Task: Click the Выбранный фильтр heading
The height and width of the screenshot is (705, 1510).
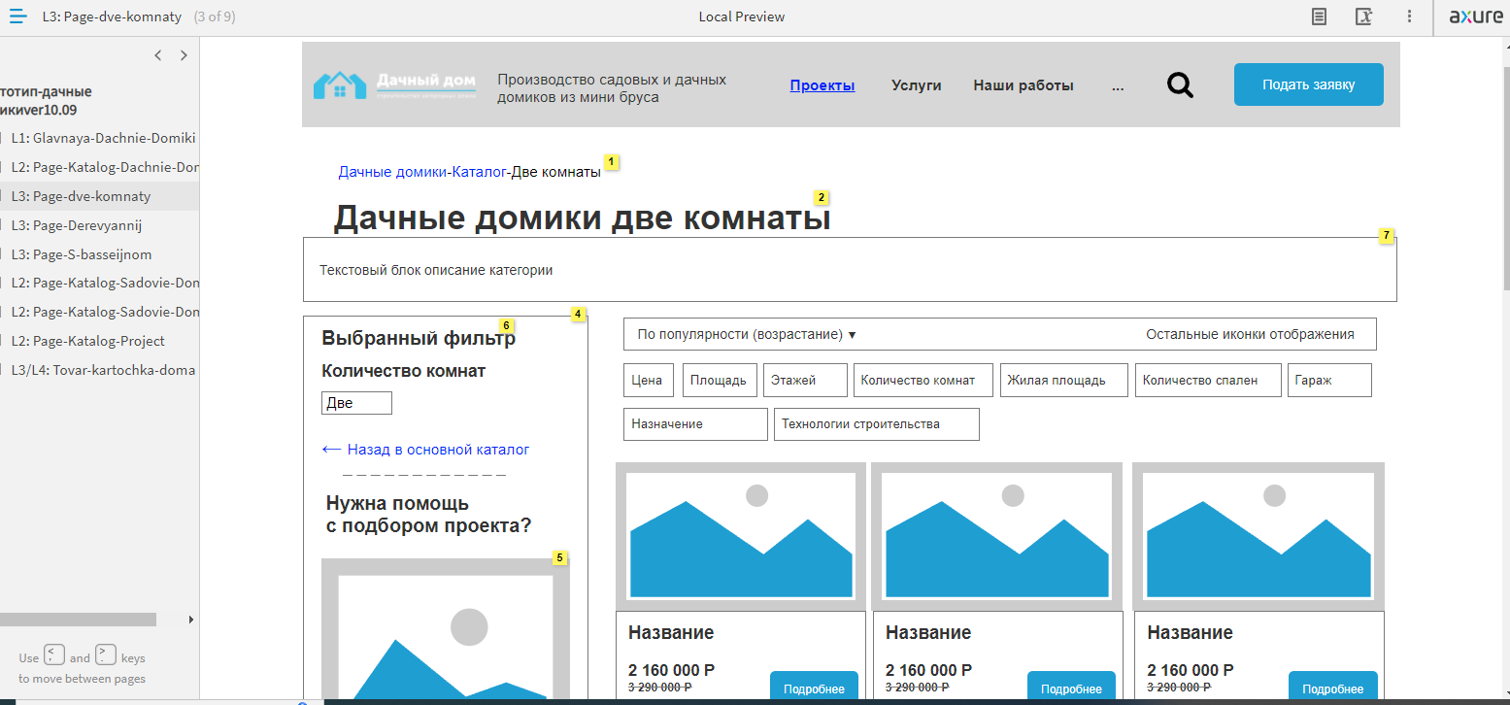Action: coord(419,339)
